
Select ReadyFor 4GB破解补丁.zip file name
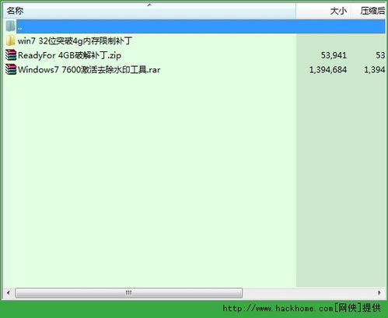(69, 55)
